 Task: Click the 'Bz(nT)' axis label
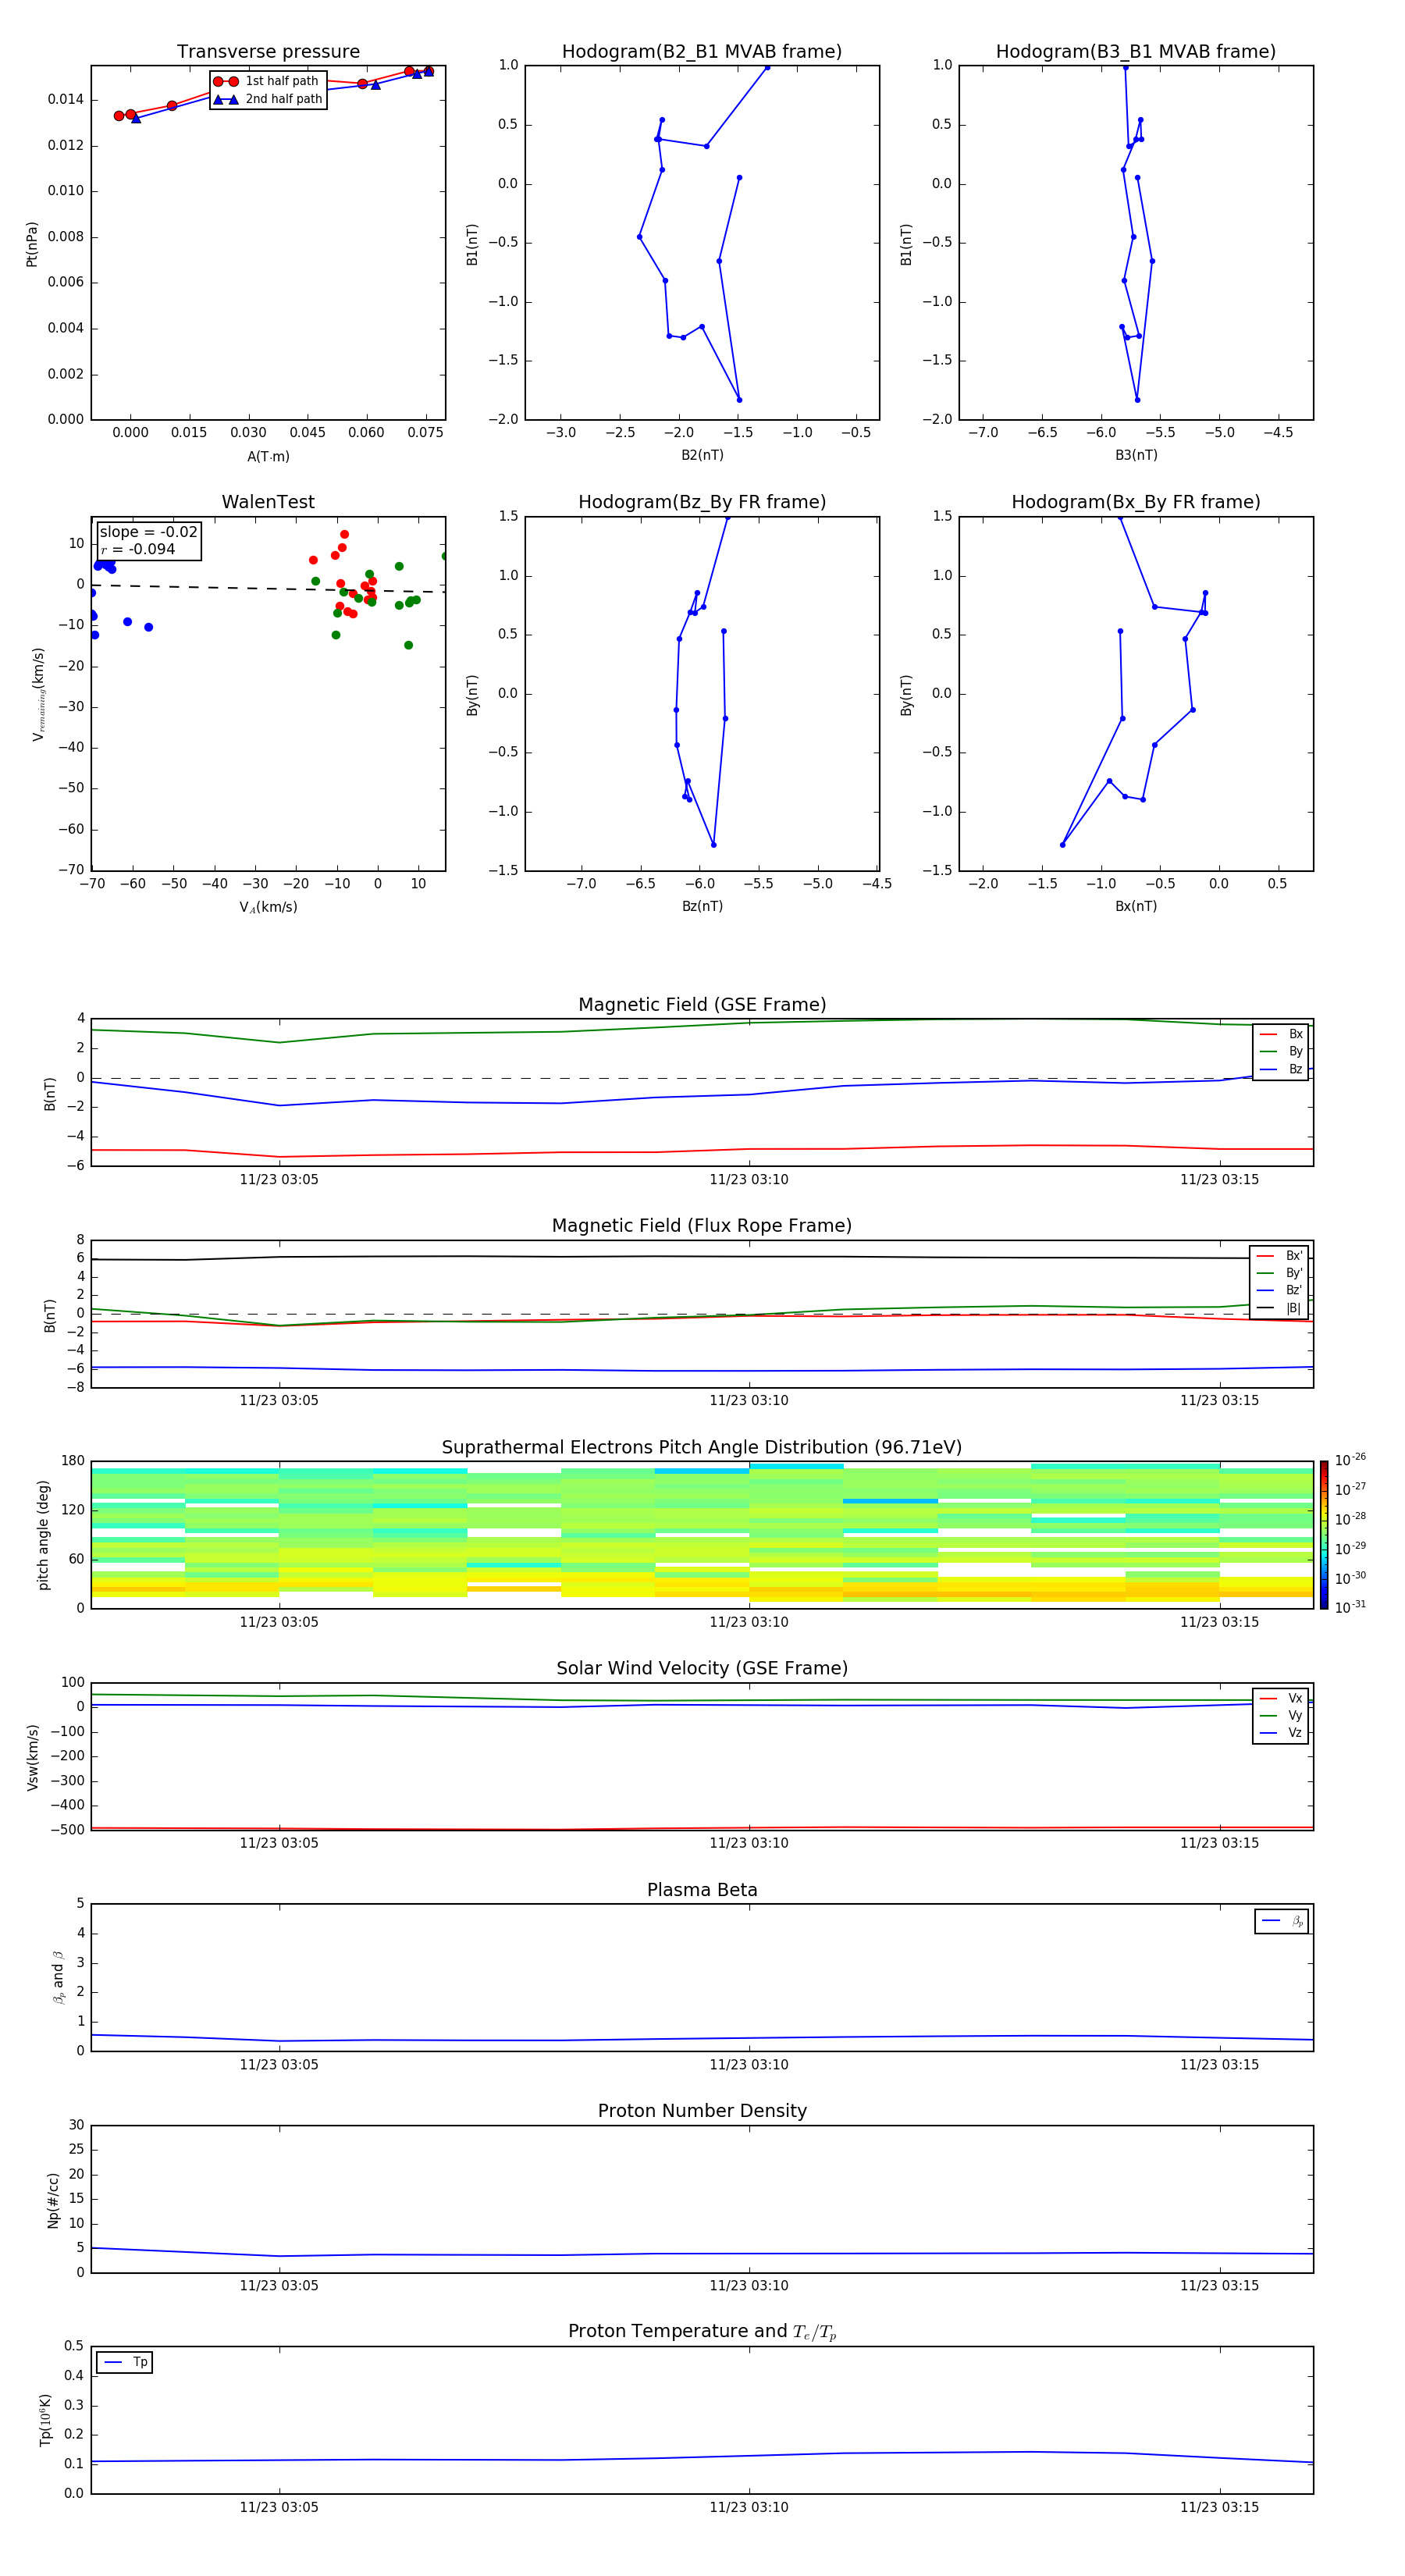click(702, 906)
